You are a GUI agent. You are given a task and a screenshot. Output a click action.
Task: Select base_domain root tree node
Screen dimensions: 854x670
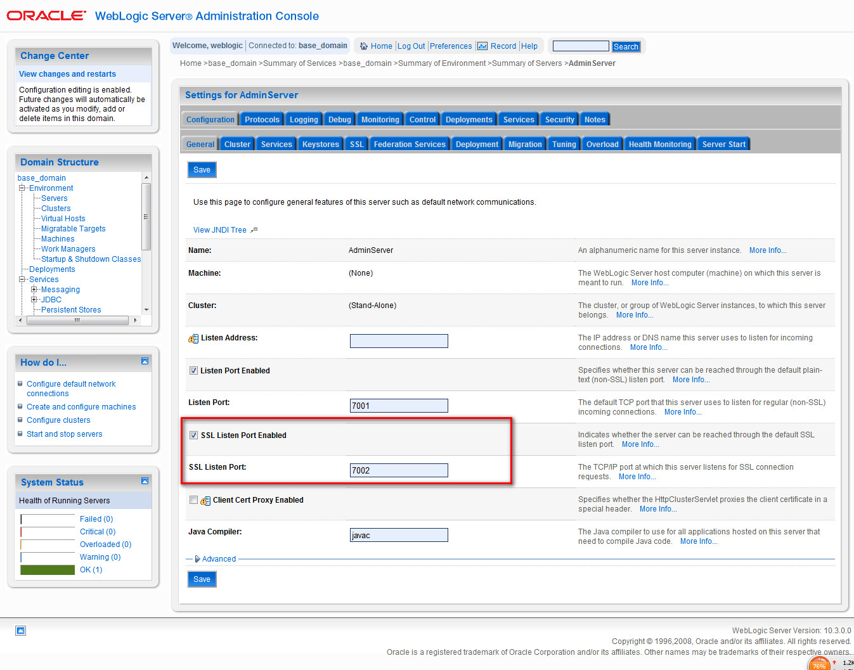(x=41, y=178)
